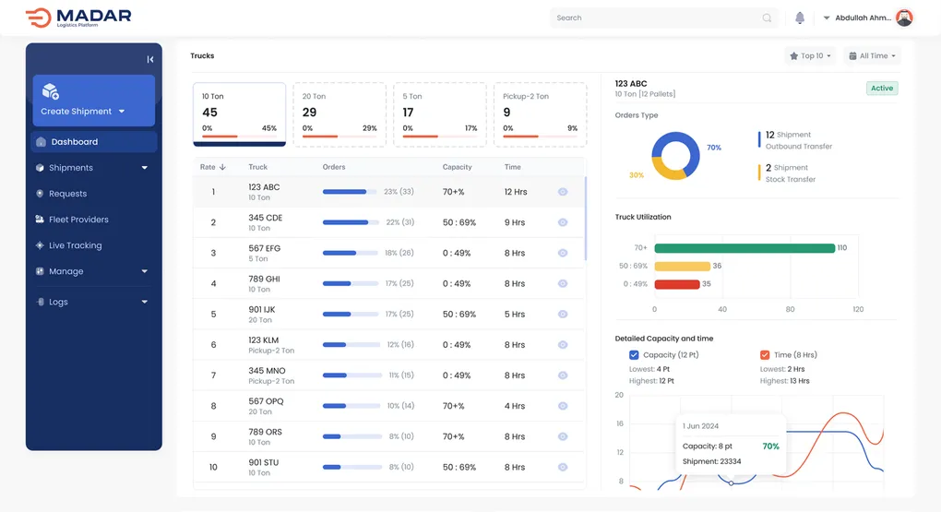
Task: Click the search magnifier icon
Action: click(767, 18)
